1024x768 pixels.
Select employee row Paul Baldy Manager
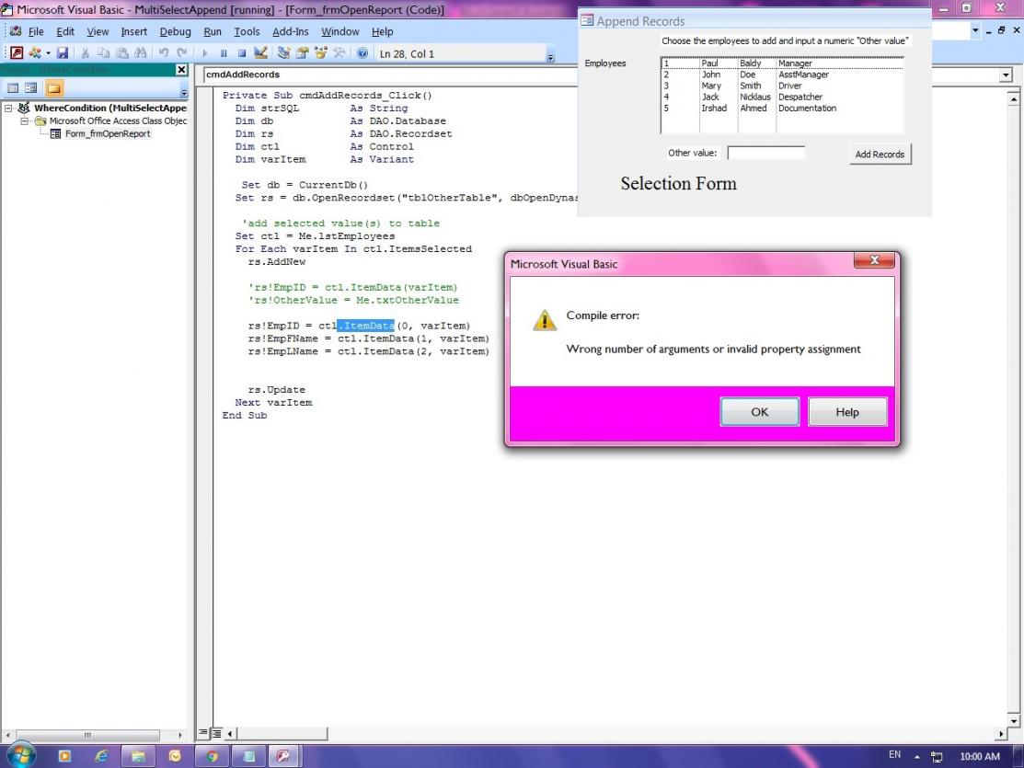coord(782,63)
